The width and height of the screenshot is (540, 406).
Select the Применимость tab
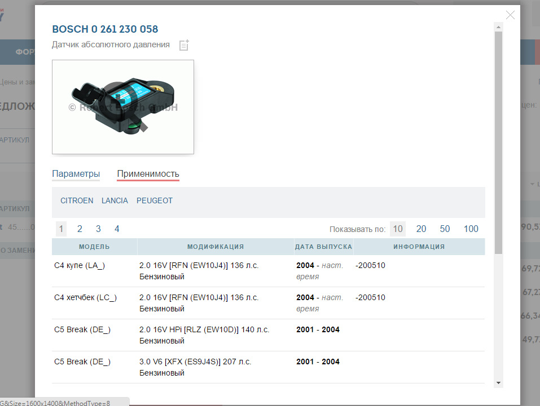(148, 174)
